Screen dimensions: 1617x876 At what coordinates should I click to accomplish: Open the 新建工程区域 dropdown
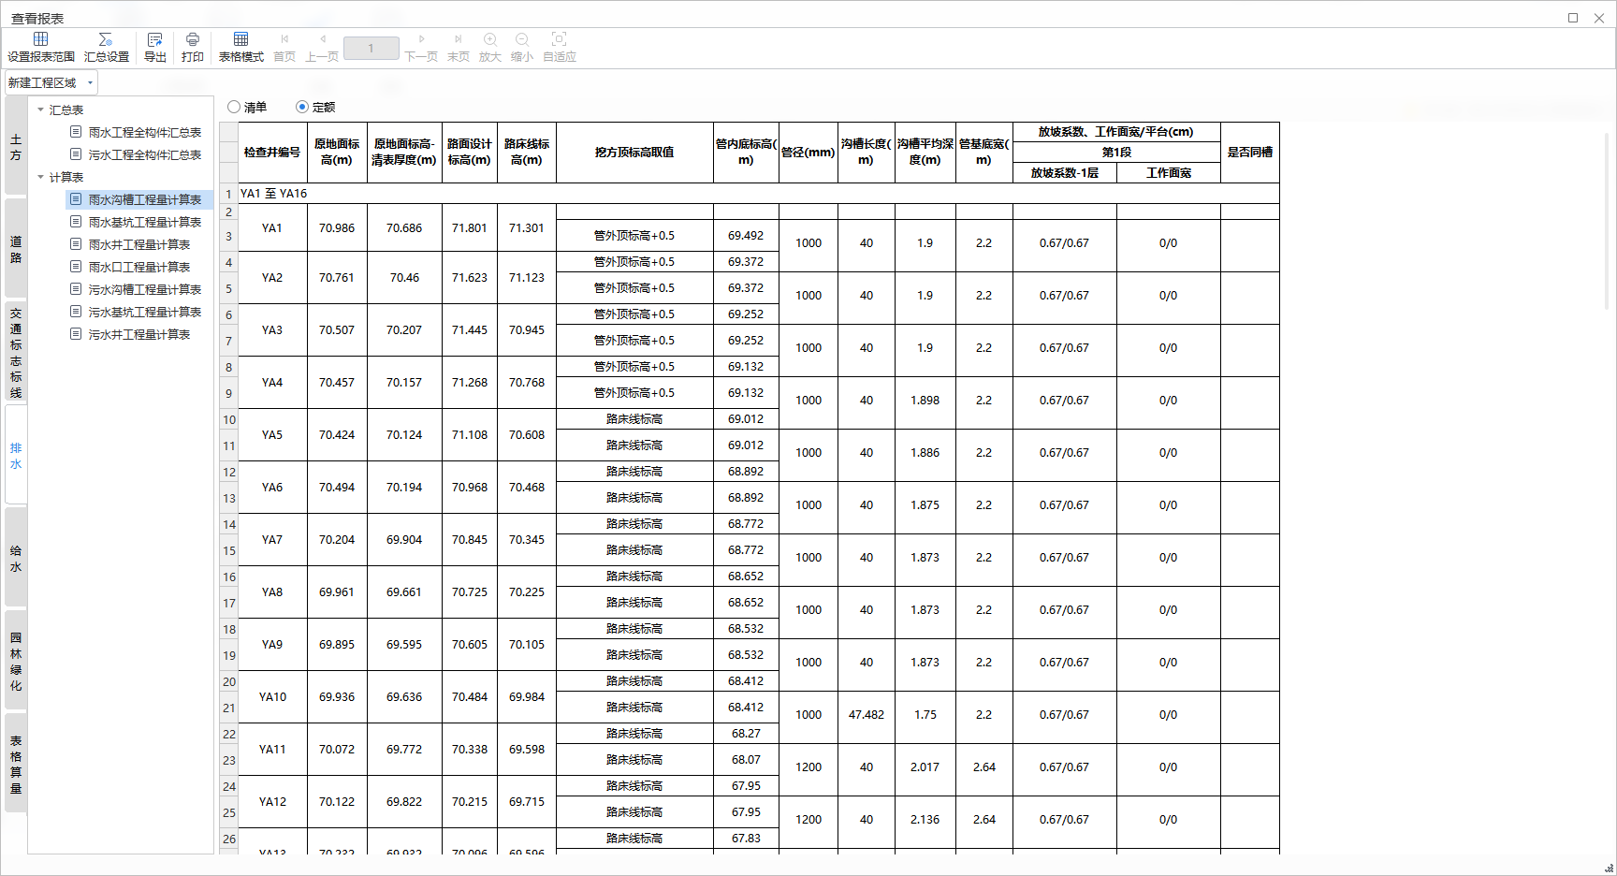pos(51,83)
